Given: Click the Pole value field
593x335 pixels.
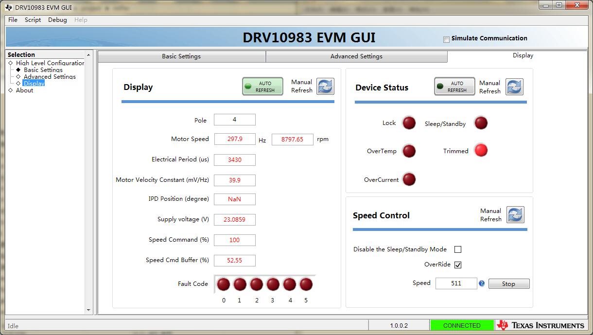Looking at the screenshot, I should coord(234,120).
